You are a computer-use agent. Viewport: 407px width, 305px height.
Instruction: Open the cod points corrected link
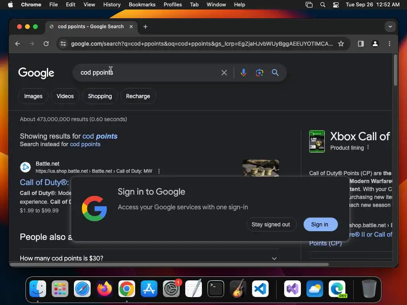(x=100, y=136)
